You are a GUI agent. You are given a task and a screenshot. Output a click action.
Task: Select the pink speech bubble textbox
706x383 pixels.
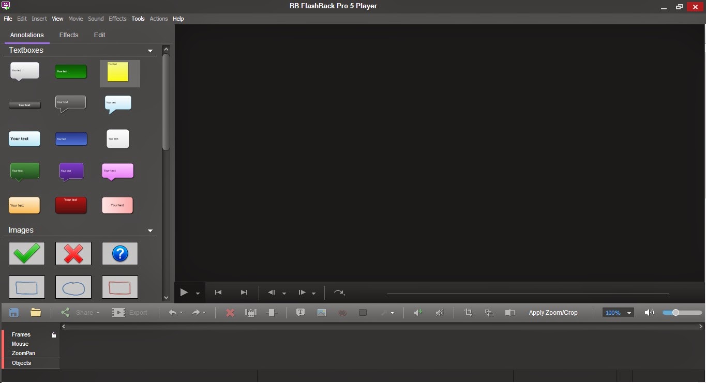click(x=118, y=172)
